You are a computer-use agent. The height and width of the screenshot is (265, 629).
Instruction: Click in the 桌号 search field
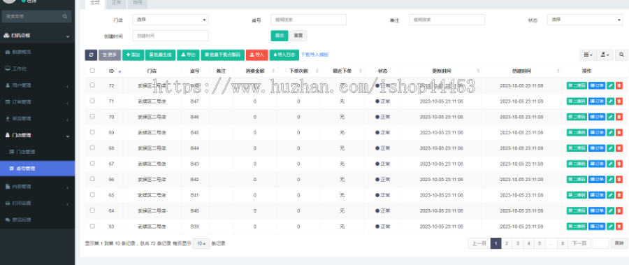308,20
